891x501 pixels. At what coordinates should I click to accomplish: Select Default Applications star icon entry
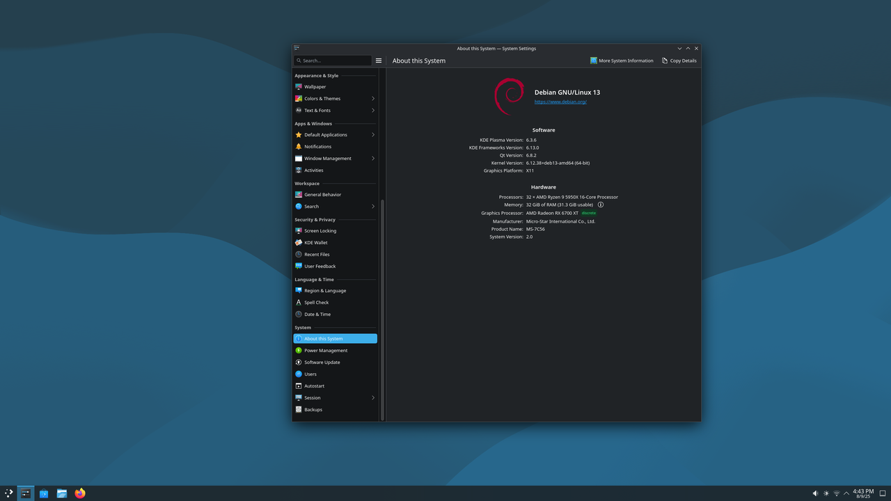point(335,135)
